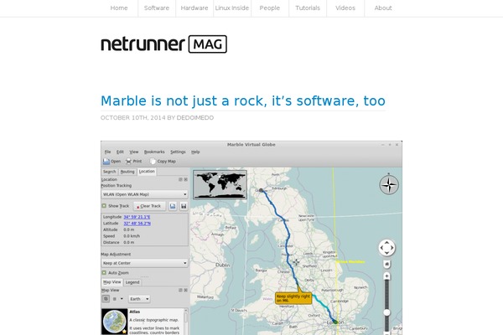Click the pan left arrow on navigation control

(x=381, y=248)
